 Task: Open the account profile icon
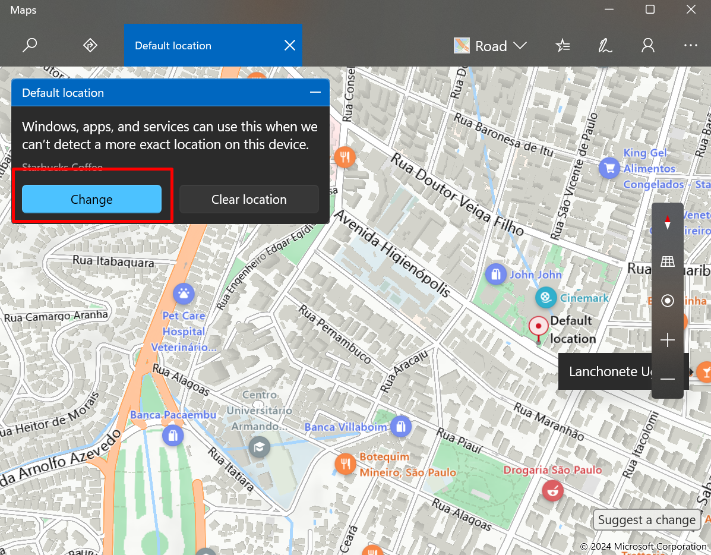[648, 46]
